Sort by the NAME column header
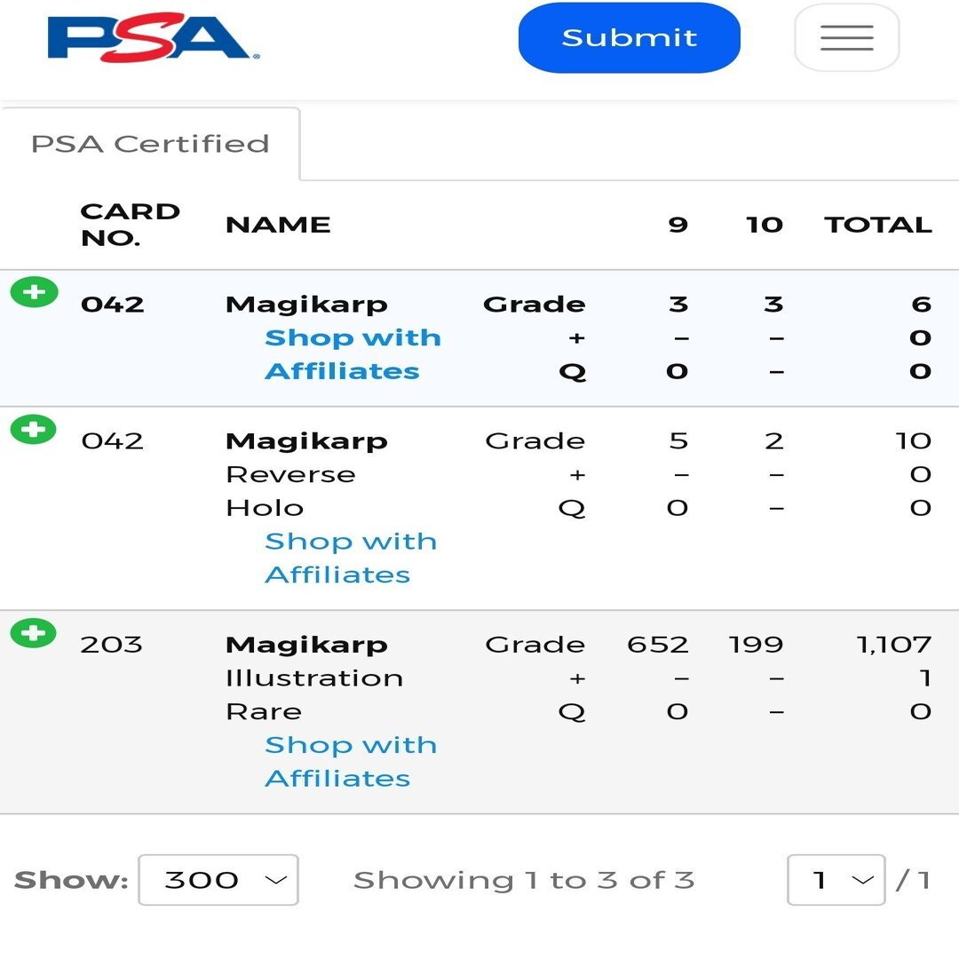 (x=278, y=225)
